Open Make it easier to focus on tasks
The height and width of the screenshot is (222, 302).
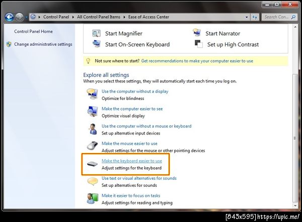(x=131, y=196)
